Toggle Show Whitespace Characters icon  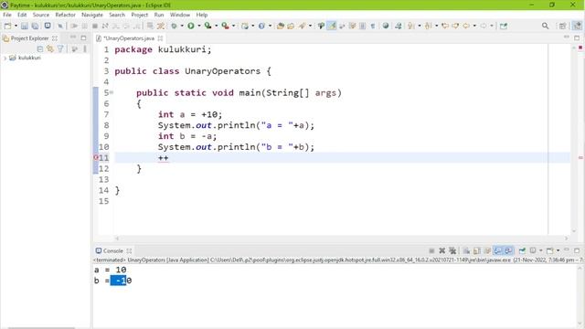tap(373, 26)
